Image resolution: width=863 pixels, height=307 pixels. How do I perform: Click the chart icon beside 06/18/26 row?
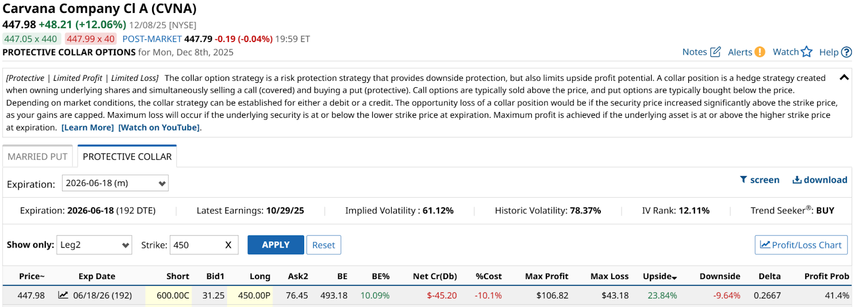click(63, 295)
